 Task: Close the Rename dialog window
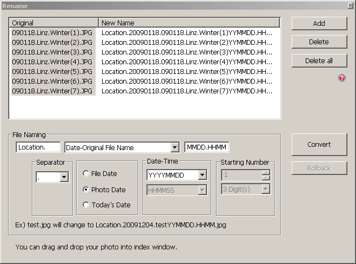point(350,5)
